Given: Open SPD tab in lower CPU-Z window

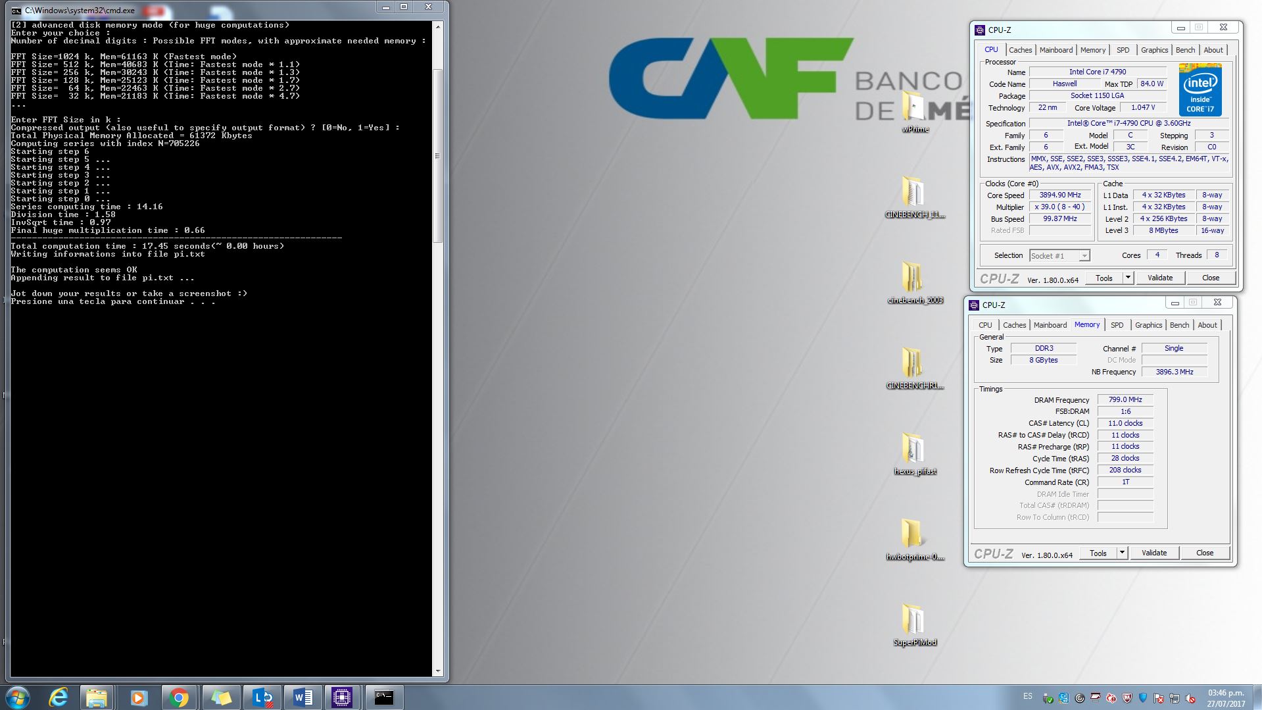Looking at the screenshot, I should click(1117, 325).
